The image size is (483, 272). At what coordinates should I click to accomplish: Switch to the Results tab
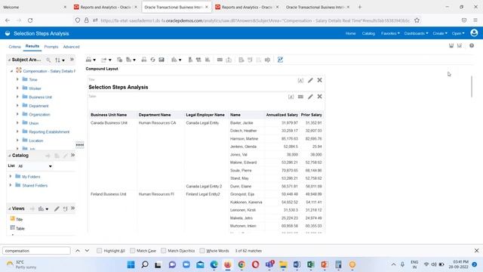coord(32,46)
